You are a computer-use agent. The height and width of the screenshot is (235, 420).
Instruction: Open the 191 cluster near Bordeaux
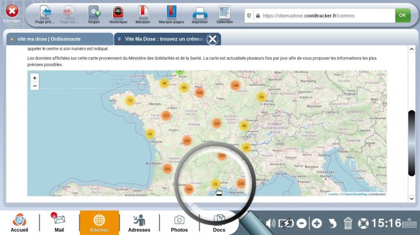[x=167, y=169]
